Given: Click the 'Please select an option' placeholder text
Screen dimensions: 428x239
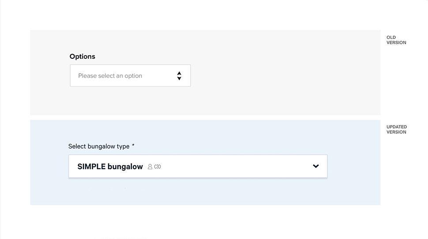Looking at the screenshot, I should click(x=110, y=76).
